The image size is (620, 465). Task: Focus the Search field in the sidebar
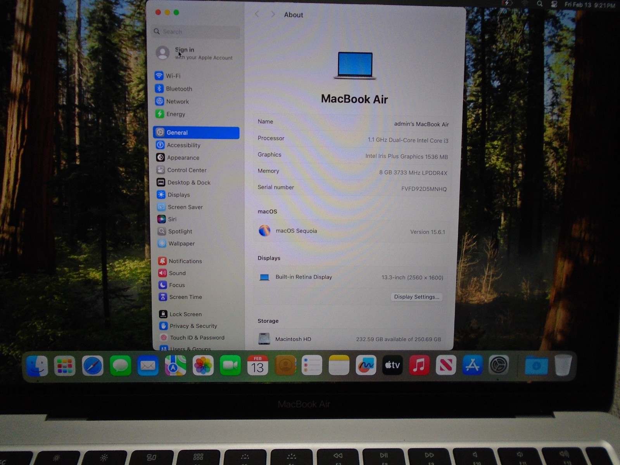pos(195,32)
